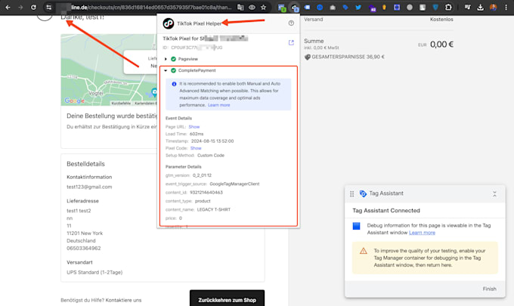This screenshot has height=306, width=514.
Task: Open the browser downloads icon
Action: 480,8
